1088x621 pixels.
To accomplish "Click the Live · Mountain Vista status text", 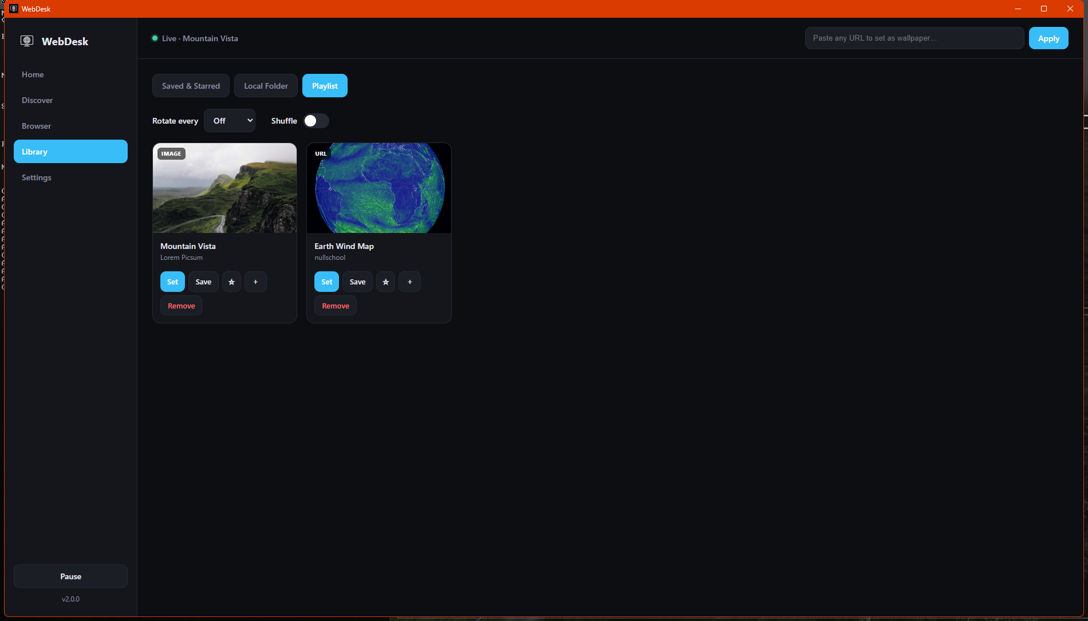I will pyautogui.click(x=200, y=38).
